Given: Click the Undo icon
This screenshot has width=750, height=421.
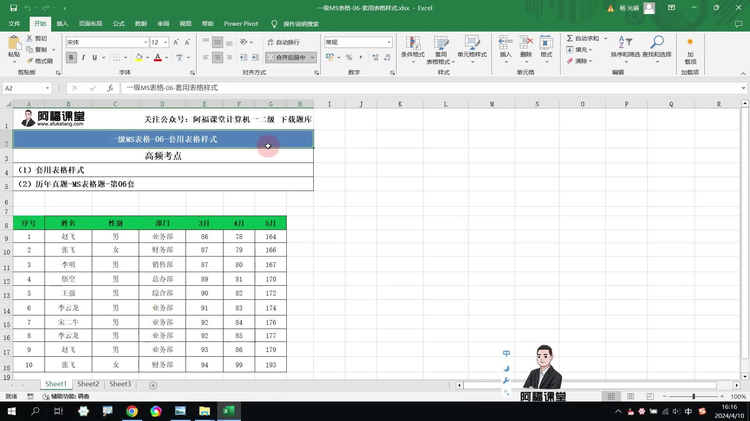Looking at the screenshot, I should coord(27,8).
